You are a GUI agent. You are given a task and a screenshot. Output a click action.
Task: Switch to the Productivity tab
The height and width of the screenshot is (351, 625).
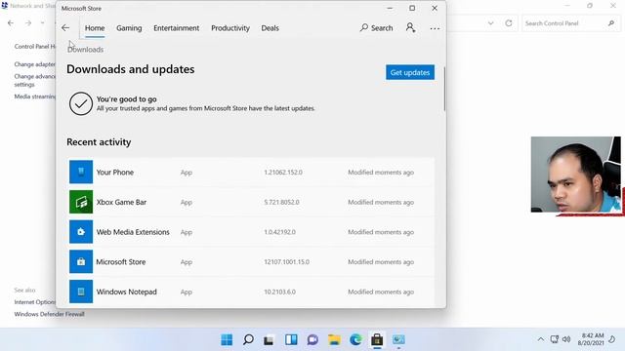click(230, 28)
